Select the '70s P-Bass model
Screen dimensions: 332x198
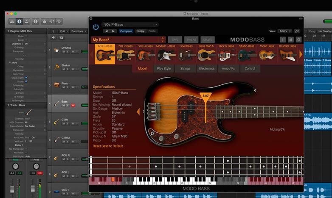point(125,54)
